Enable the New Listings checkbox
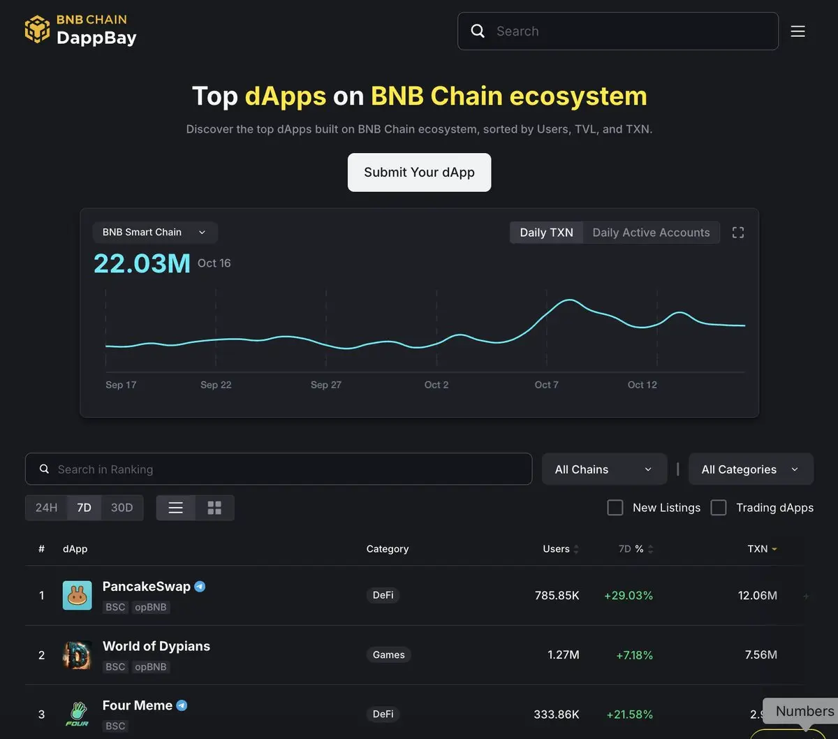 pos(615,508)
